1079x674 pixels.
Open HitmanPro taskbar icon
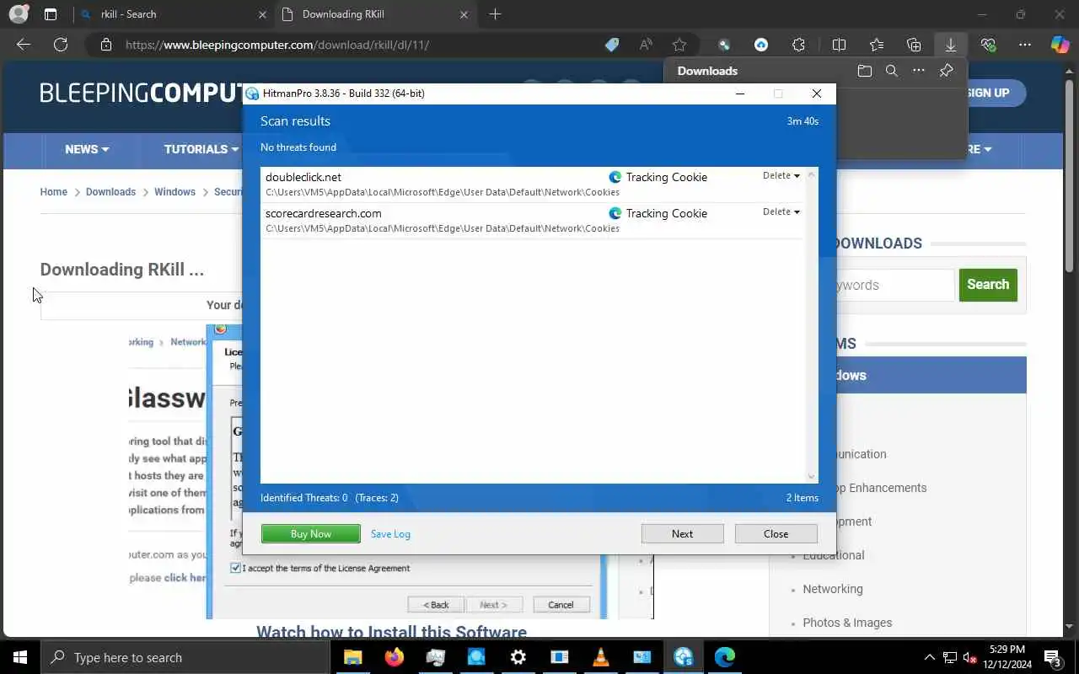[x=684, y=657]
